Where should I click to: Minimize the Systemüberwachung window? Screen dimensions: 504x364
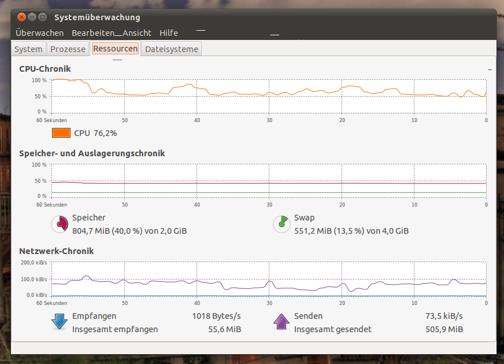tap(32, 17)
